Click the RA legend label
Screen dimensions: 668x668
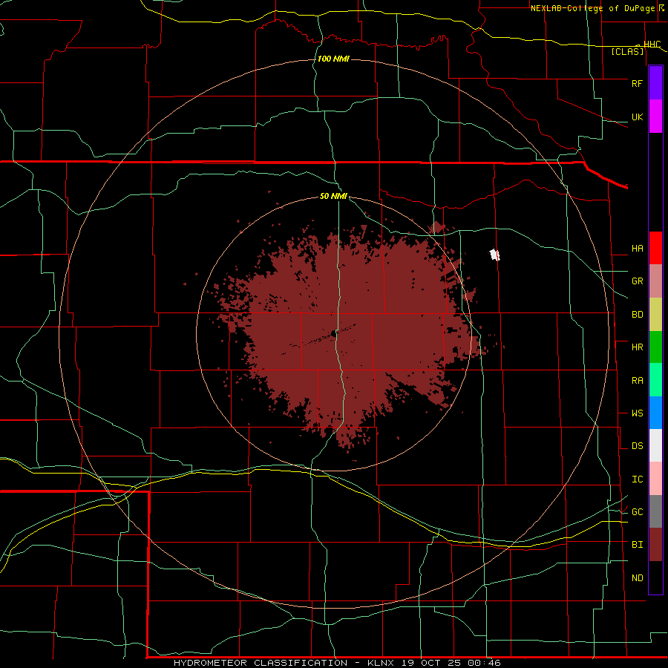coord(637,381)
